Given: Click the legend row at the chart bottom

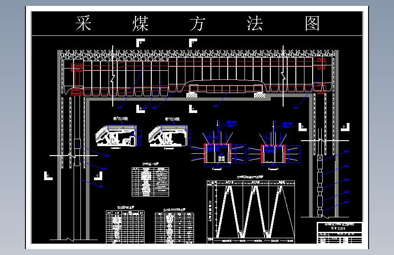Looking at the screenshot, I should coord(251,240).
